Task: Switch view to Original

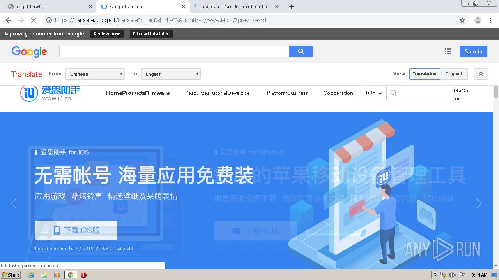Action: (453, 74)
